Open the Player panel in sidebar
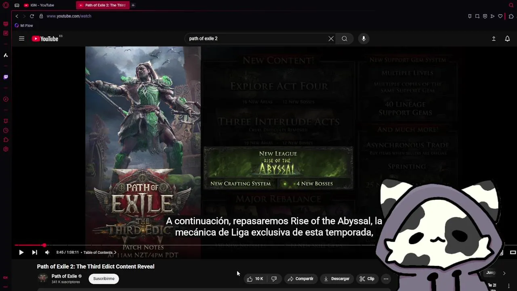This screenshot has height=291, width=517. (x=6, y=99)
